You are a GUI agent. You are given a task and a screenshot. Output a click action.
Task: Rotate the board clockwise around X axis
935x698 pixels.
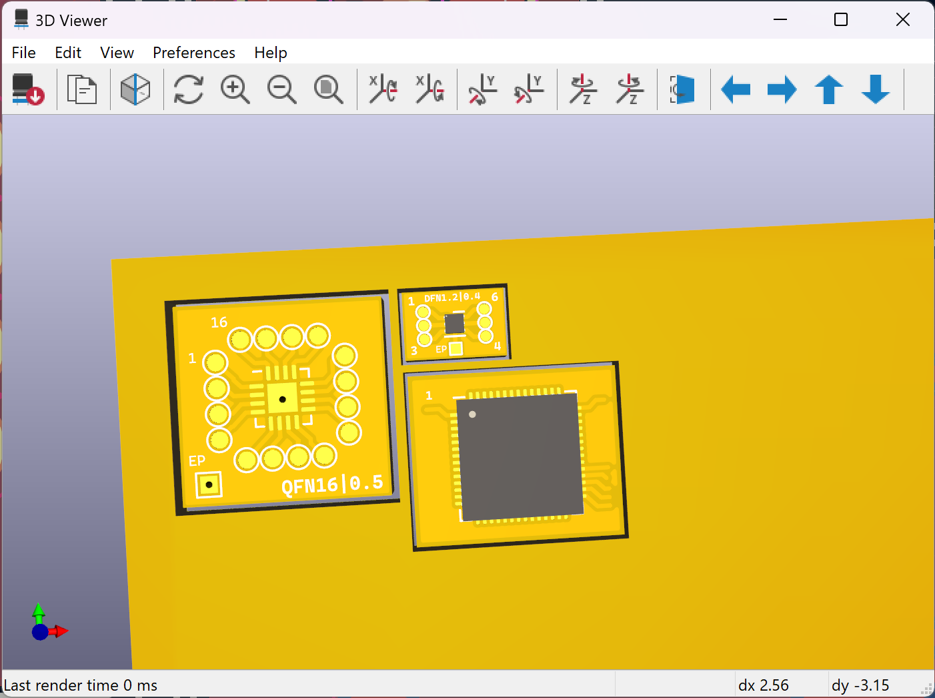click(383, 89)
